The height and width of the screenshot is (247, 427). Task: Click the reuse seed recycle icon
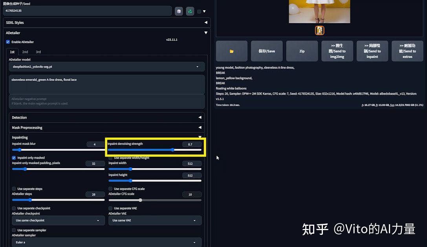[190, 11]
